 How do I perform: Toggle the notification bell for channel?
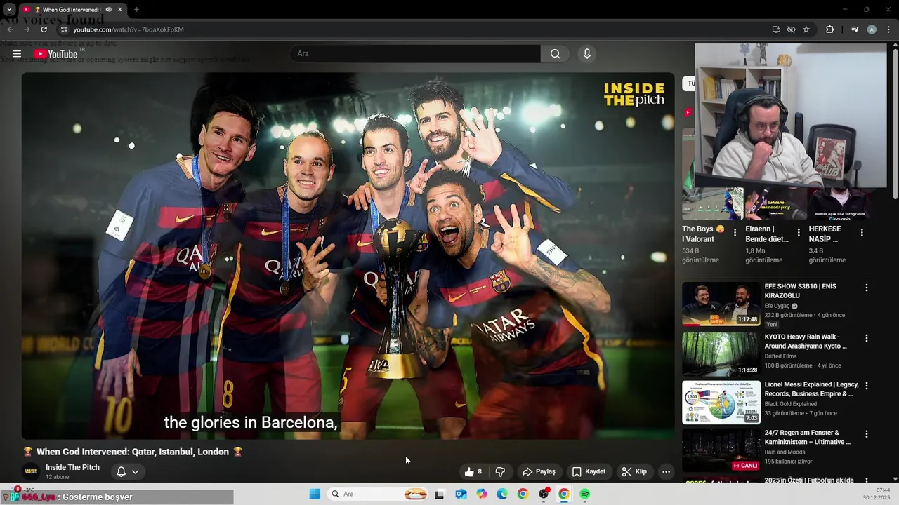point(121,471)
